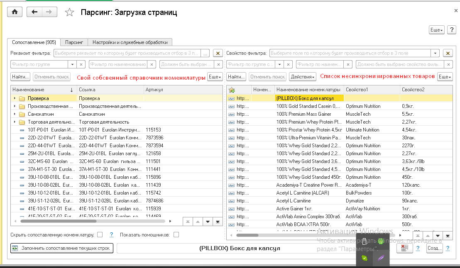Click the Home icon button
Screen dimensions: 460x268
pyautogui.click(x=15, y=12)
